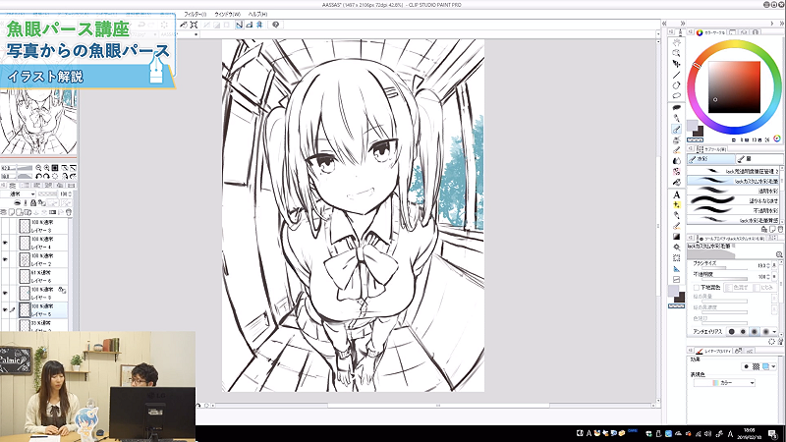Screen dimensions: 786x442
Task: Adjust layer opacity stepper
Action: pos(70,193)
